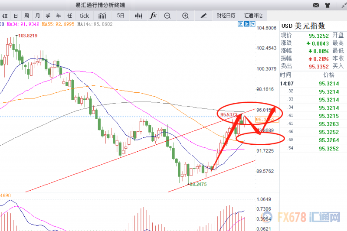The image size is (347, 231).
Task: Open the fx indicator formula tool
Action: (x=153, y=16)
